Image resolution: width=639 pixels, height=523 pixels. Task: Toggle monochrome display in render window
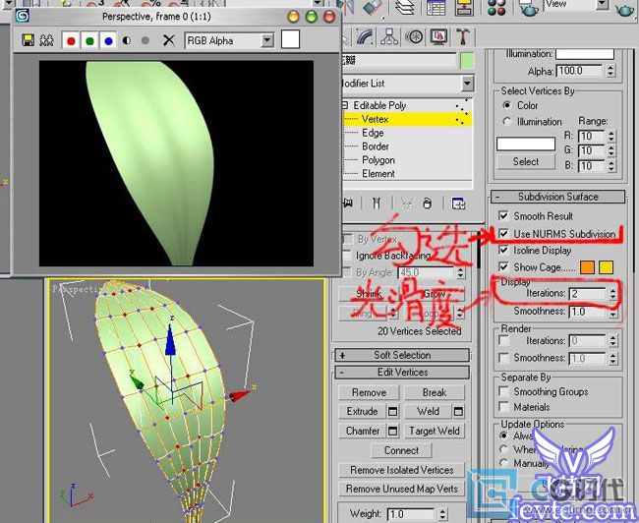[145, 40]
